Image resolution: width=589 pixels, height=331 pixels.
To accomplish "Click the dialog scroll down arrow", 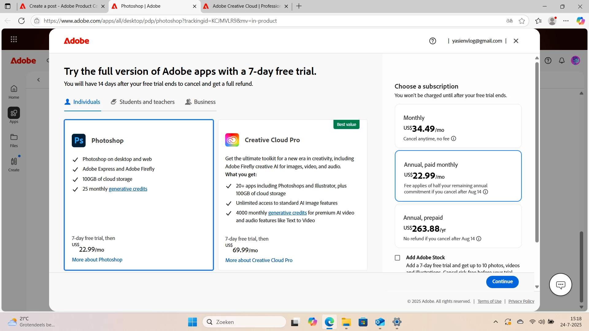I will coord(537,287).
